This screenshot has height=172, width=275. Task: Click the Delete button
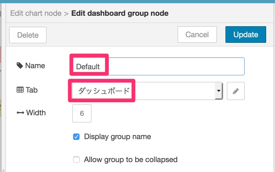[x=28, y=35]
